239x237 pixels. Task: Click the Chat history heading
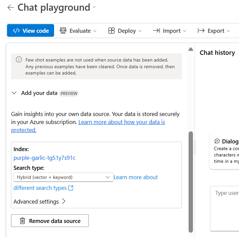[217, 53]
